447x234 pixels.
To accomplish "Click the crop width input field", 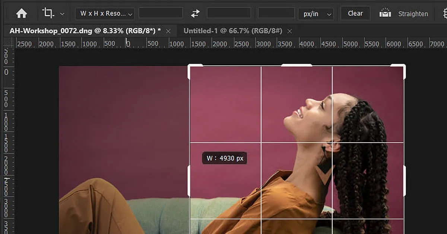I will [161, 13].
